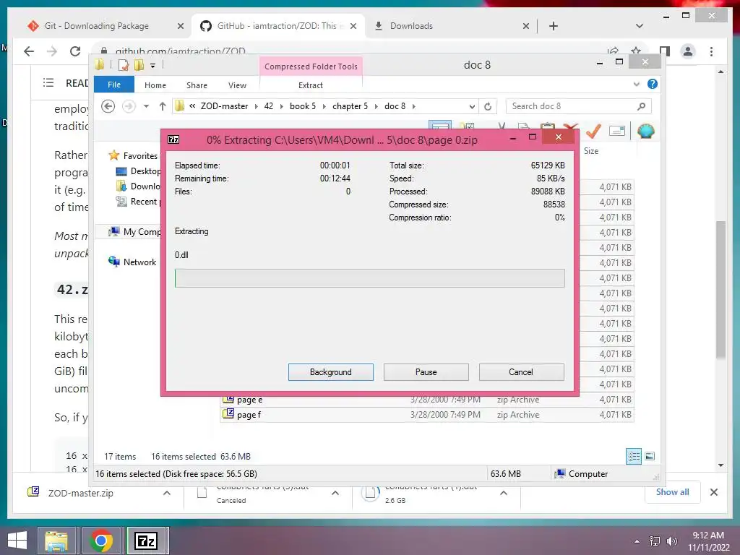Open Chrome profile avatar icon
The image size is (740, 555).
tap(688, 51)
